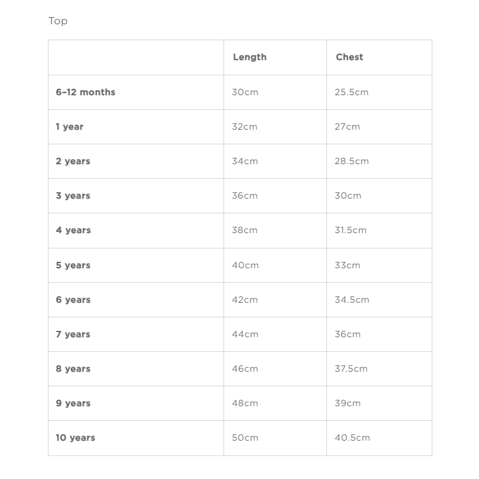Click the '2 years' size label

click(x=73, y=161)
